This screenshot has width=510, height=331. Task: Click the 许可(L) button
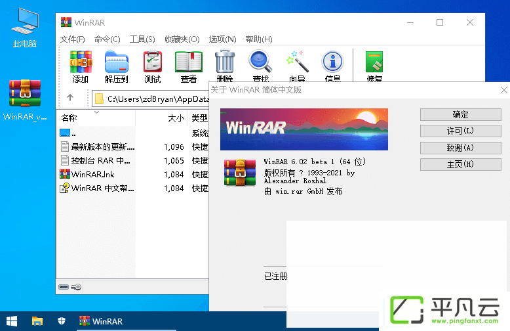[461, 131]
